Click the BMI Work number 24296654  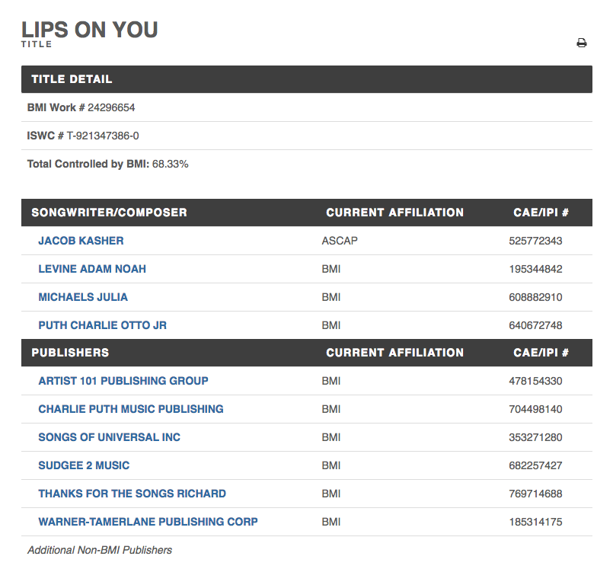[x=111, y=107]
